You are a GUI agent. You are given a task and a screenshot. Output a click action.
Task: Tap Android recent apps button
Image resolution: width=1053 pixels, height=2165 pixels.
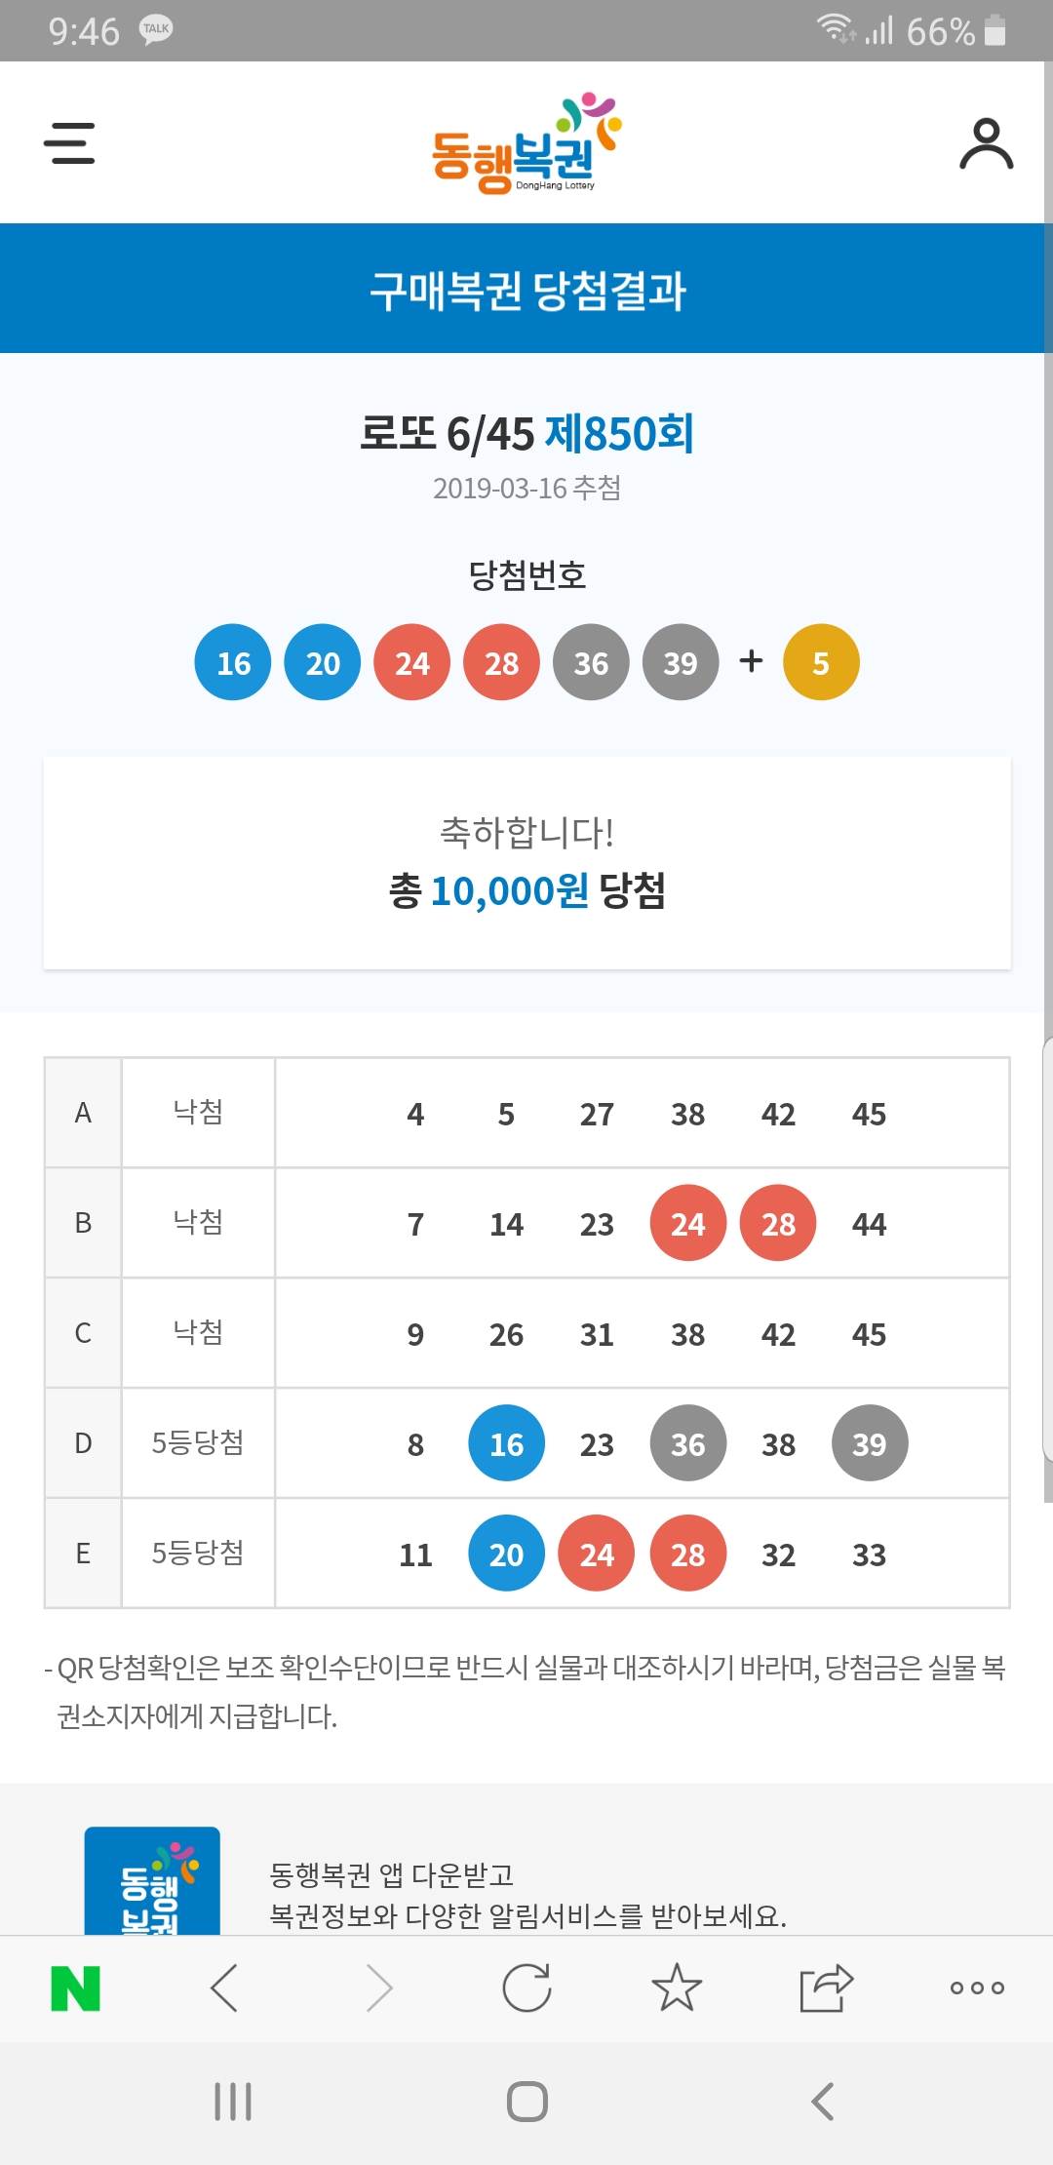tap(233, 2102)
